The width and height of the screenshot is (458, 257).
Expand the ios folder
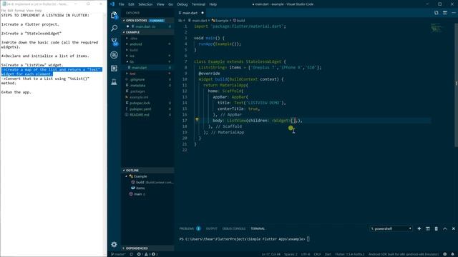(132, 56)
